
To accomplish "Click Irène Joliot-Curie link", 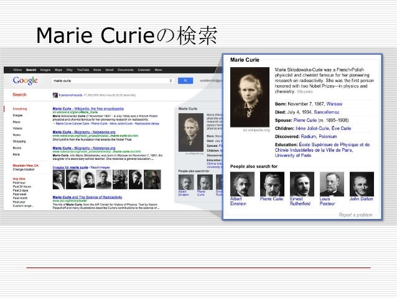I will point(312,128).
